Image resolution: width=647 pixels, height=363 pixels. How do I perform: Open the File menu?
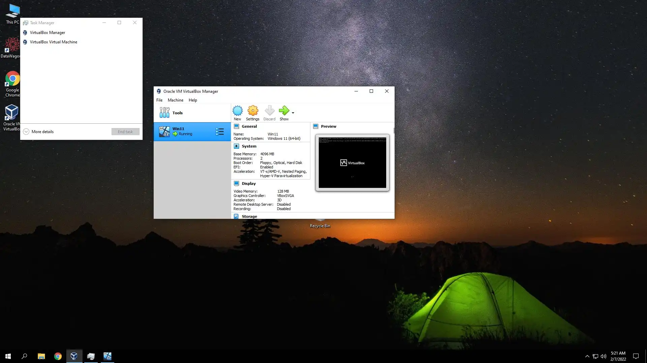159,100
